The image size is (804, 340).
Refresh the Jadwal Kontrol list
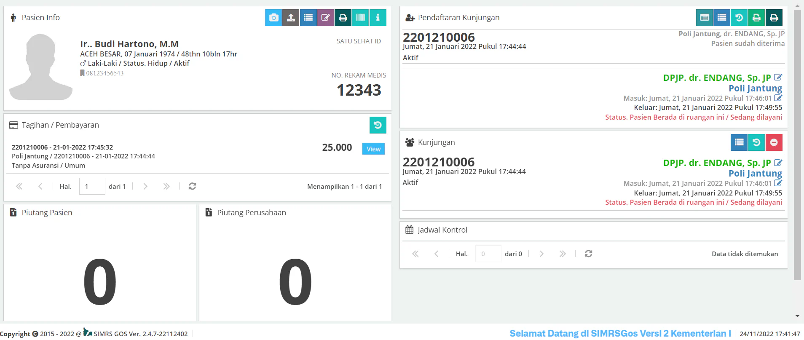589,254
